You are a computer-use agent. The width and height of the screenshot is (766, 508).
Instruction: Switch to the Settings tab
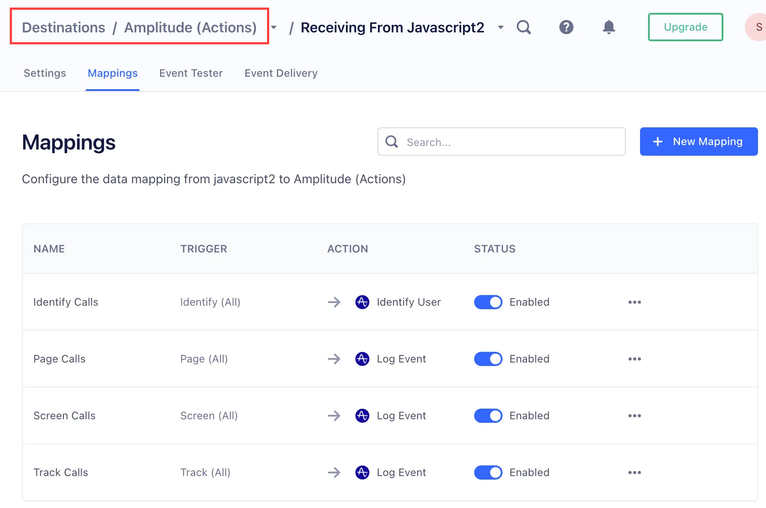pyautogui.click(x=45, y=73)
